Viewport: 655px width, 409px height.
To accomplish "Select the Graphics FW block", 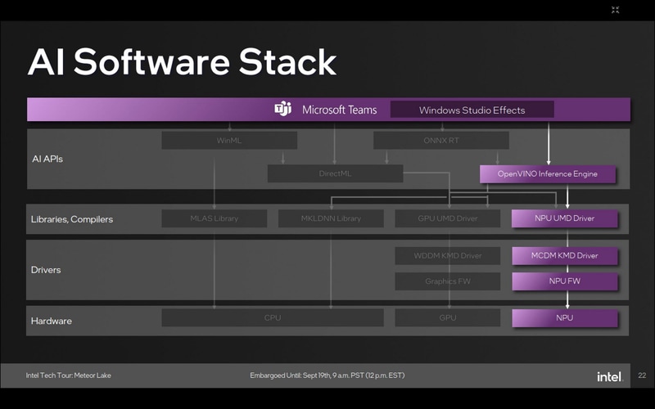I will tap(447, 281).
